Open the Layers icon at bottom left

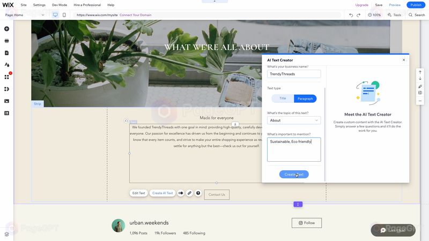6,234
